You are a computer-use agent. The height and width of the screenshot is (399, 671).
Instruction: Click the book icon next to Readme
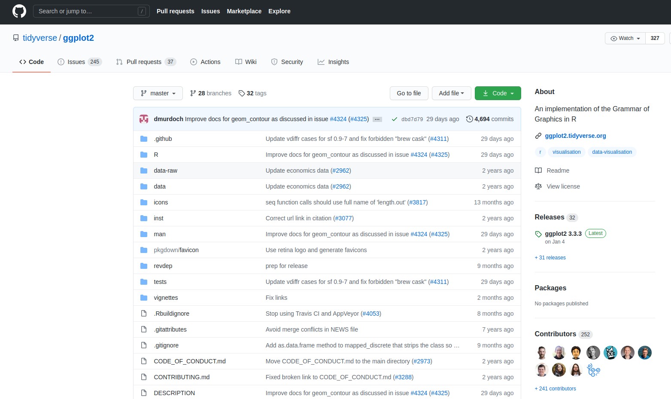tap(538, 171)
